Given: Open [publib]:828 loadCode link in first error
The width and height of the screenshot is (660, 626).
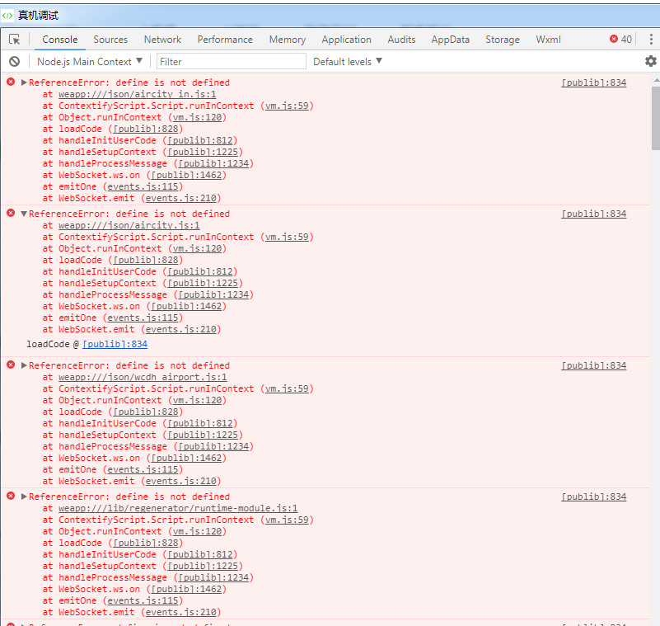Looking at the screenshot, I should click(x=146, y=129).
